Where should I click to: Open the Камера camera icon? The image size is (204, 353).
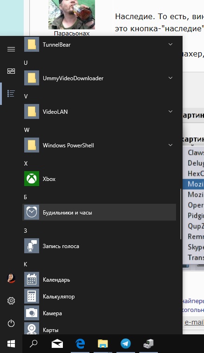click(32, 313)
